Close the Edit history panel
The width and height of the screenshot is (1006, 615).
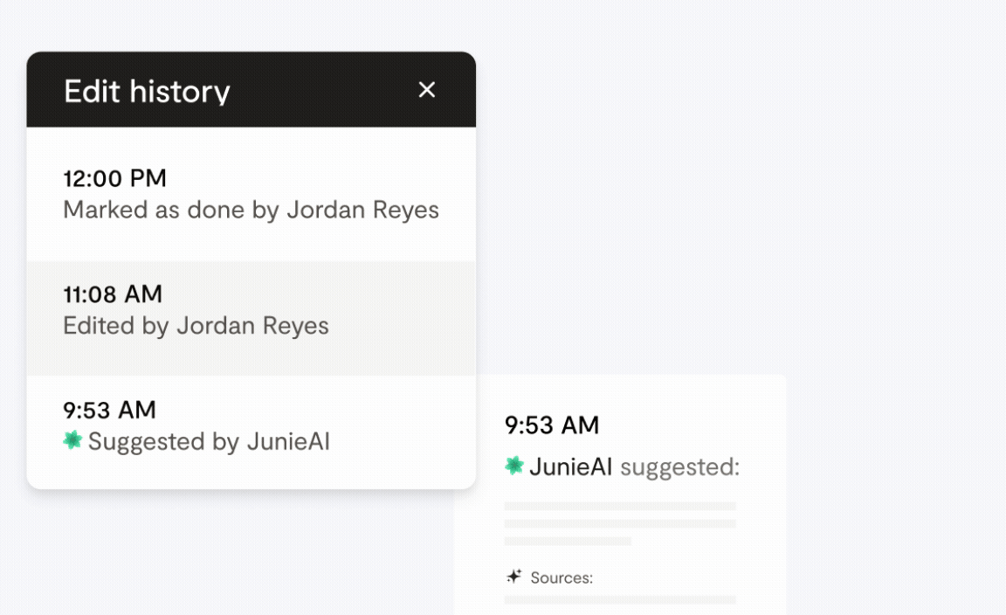coord(426,90)
